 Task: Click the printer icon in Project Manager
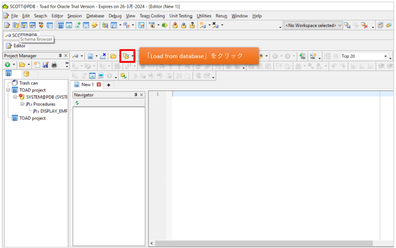[x=54, y=65]
